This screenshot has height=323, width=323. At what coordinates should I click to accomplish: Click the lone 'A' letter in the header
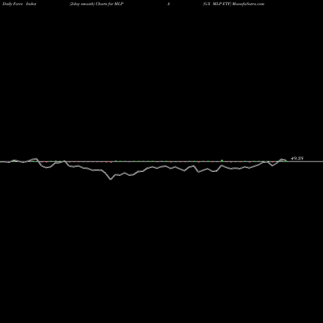point(169,4)
